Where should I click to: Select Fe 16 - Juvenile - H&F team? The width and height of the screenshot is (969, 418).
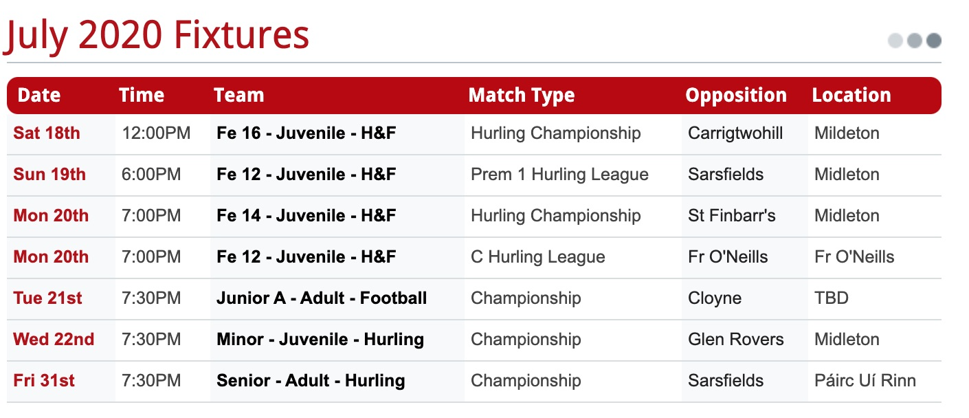pyautogui.click(x=307, y=133)
